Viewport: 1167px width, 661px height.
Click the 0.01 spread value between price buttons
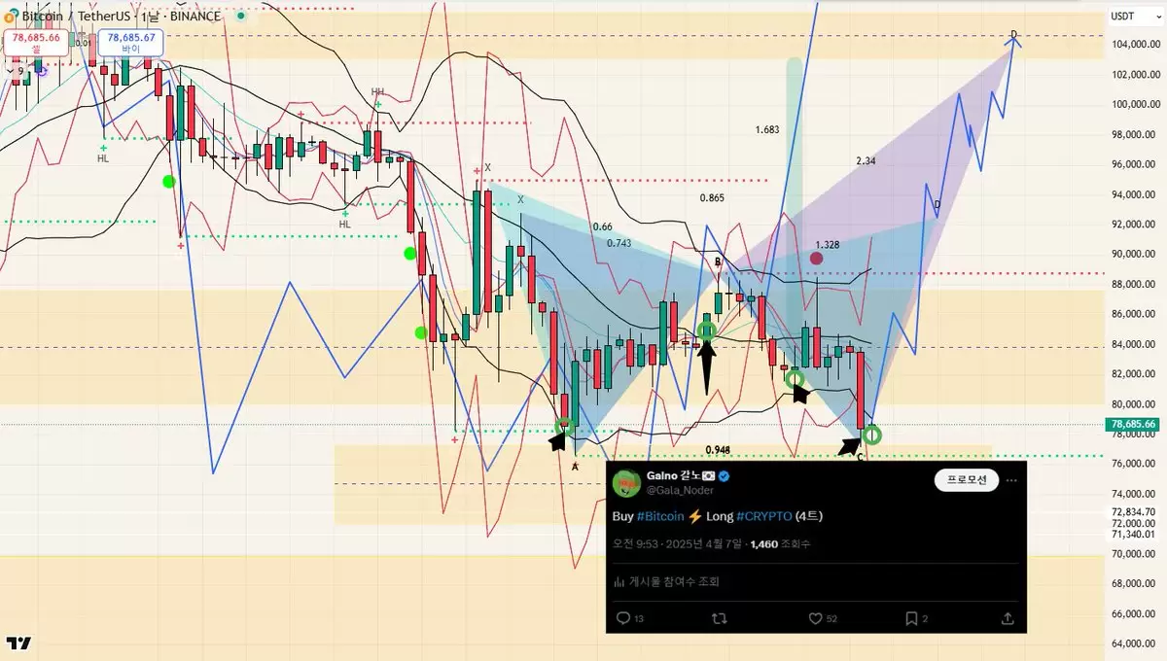click(x=83, y=43)
